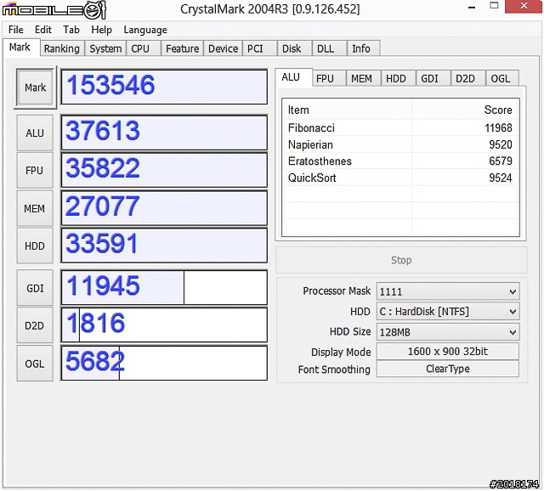Click the Eratosthenes score 6579
The width and height of the screenshot is (544, 491).
pos(501,161)
